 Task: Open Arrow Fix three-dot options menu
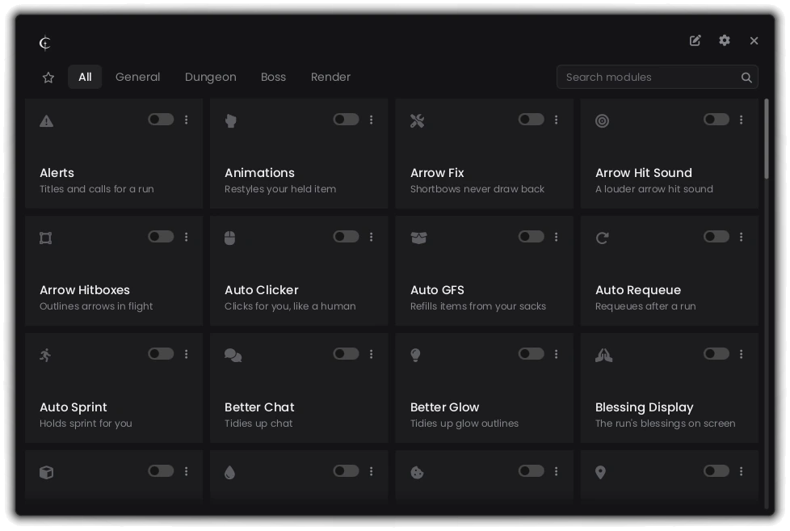pyautogui.click(x=557, y=120)
